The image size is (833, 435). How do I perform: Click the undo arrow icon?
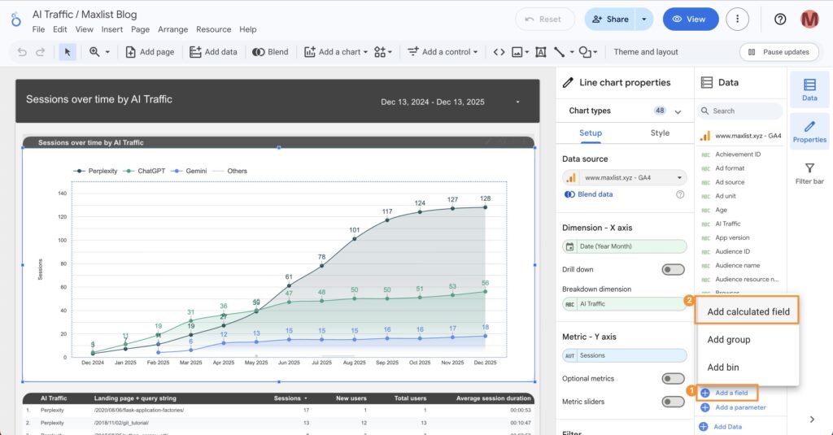(22, 52)
